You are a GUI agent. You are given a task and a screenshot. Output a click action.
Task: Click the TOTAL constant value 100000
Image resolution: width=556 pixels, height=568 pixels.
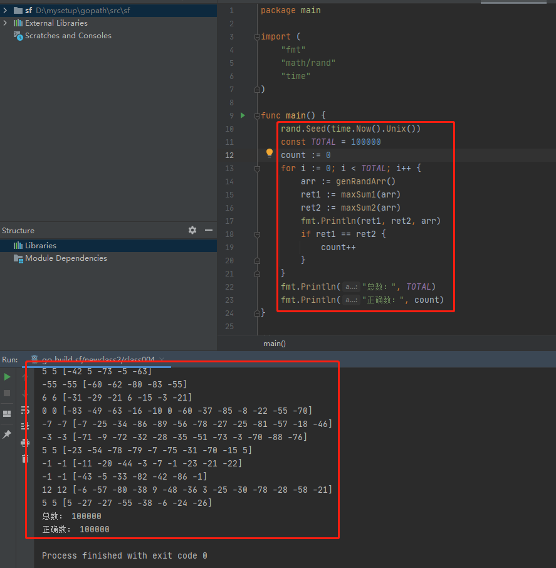click(366, 142)
